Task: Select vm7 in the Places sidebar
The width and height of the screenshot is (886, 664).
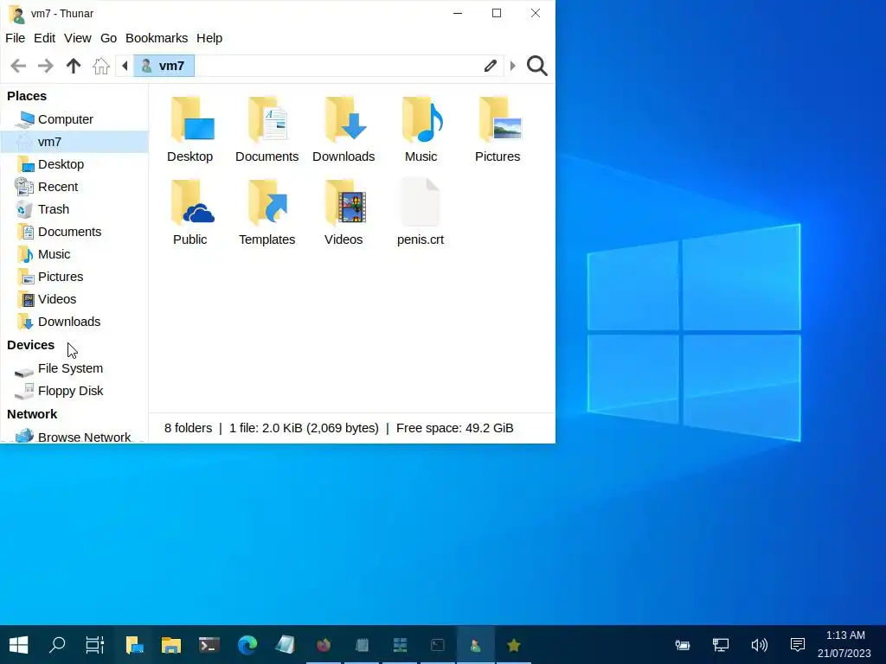Action: [x=74, y=142]
